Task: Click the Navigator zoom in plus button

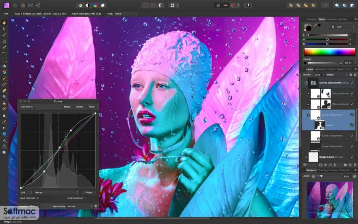Action: pos(355,176)
